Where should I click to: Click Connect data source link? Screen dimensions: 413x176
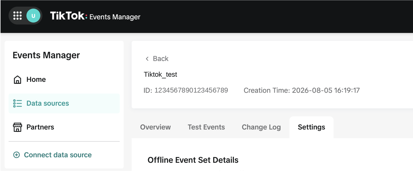(x=58, y=155)
